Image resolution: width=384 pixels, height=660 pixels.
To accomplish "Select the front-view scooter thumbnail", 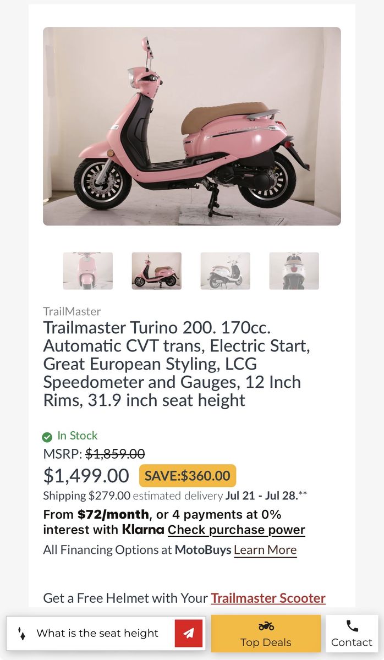I will point(88,271).
